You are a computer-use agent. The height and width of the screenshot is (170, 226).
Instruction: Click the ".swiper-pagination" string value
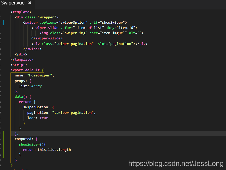point(73,113)
